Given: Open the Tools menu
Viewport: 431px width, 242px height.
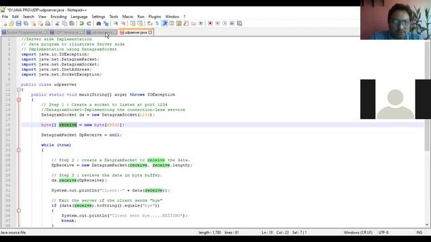Looking at the screenshot, I should [114, 17].
